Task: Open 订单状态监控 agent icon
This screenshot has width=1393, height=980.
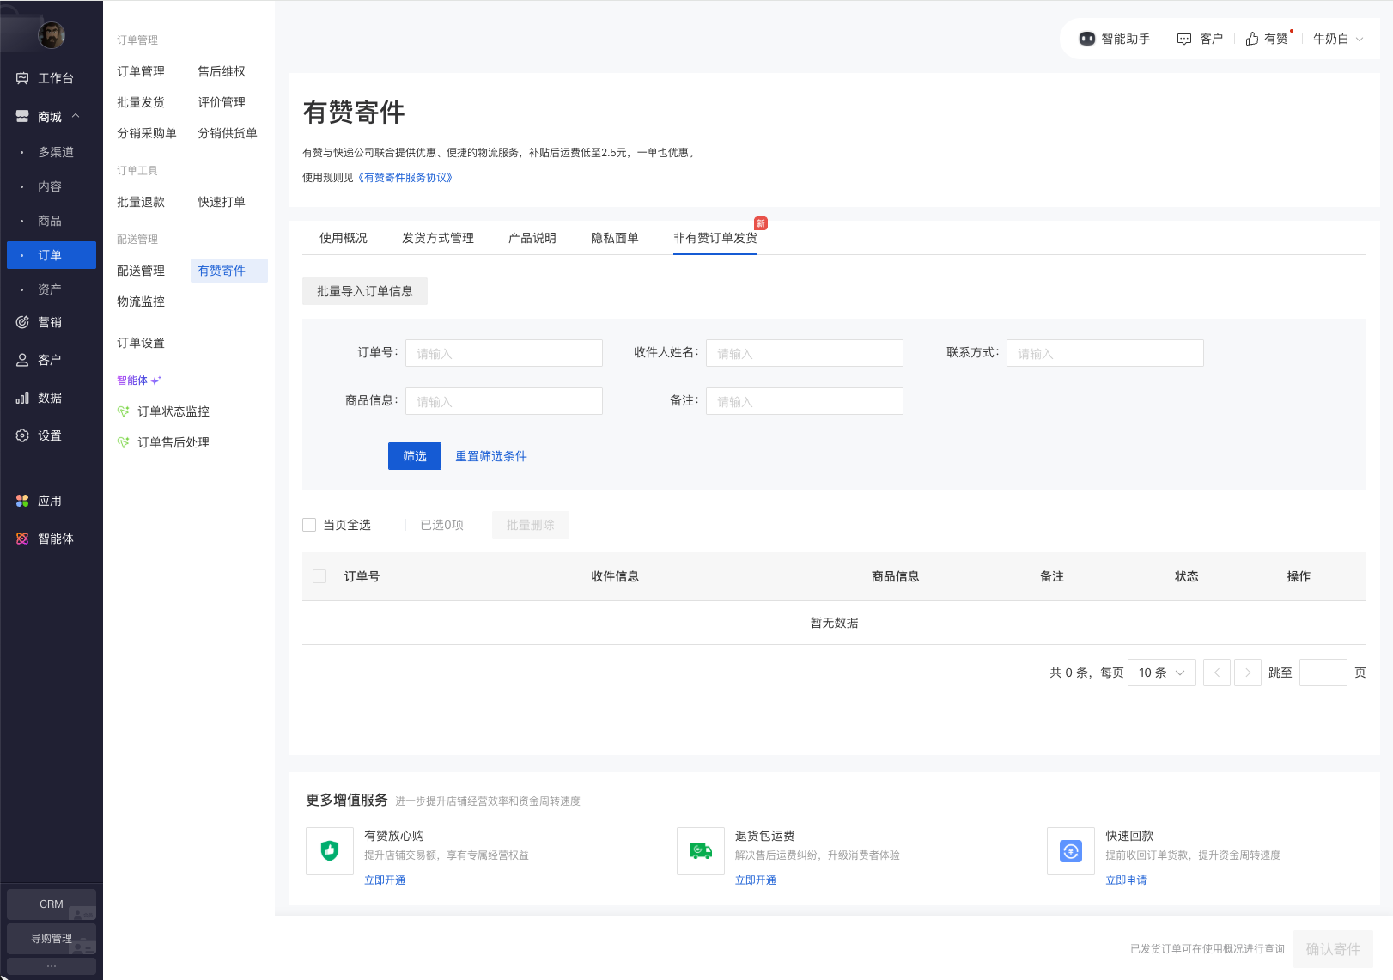Action: [x=124, y=411]
